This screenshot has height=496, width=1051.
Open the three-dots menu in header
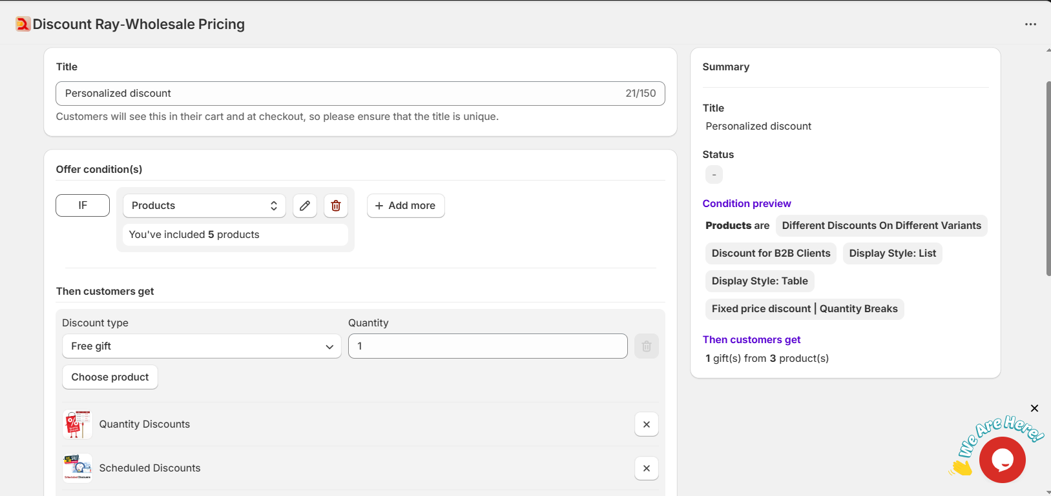tap(1030, 25)
